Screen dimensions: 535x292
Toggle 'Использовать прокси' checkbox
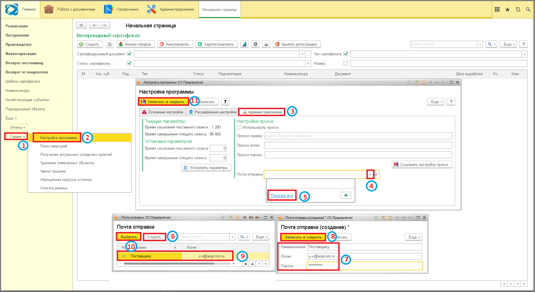click(239, 127)
